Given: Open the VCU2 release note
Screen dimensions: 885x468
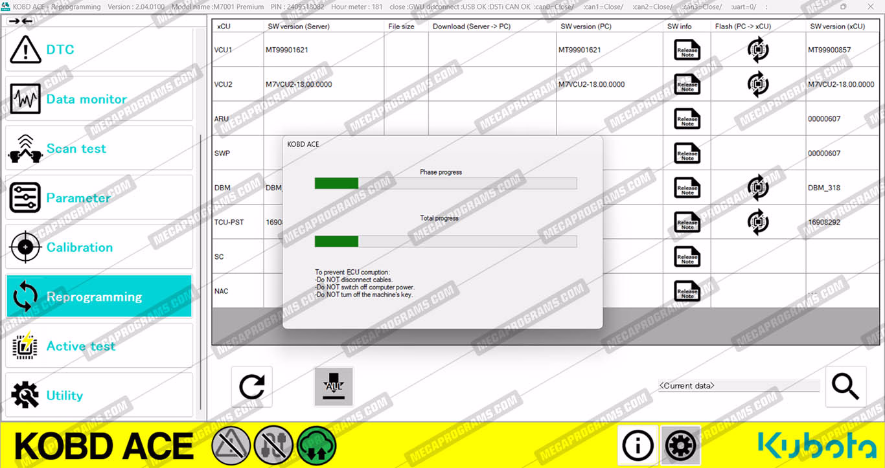Looking at the screenshot, I should (687, 84).
